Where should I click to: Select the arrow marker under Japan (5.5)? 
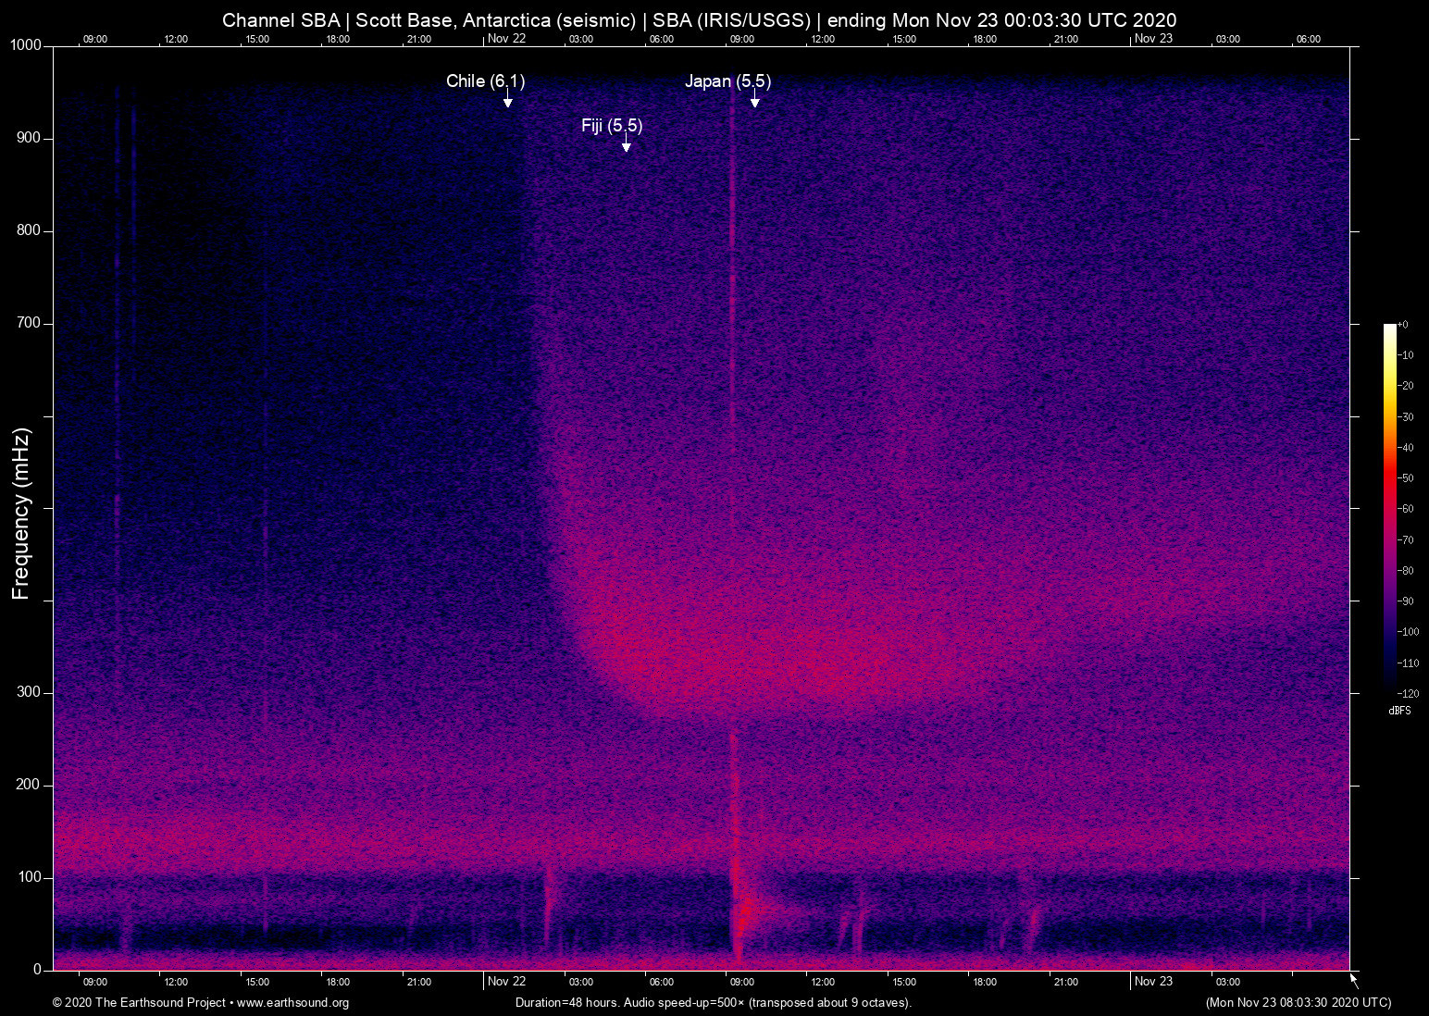pos(755,100)
